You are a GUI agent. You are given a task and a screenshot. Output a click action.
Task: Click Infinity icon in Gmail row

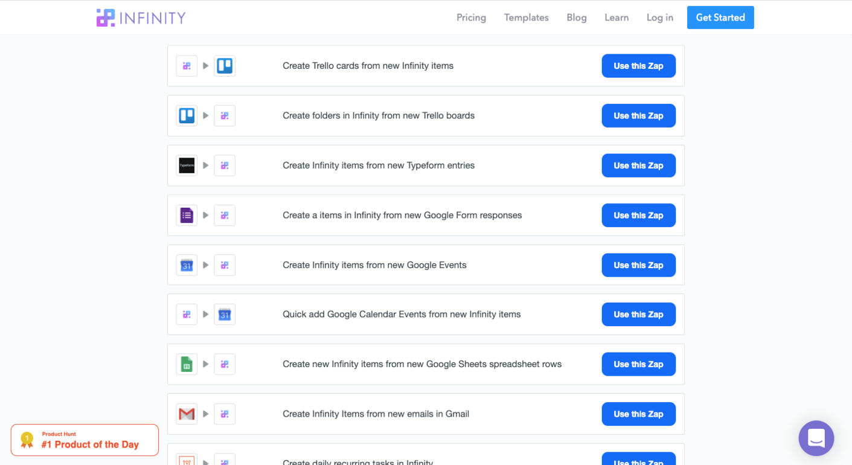(225, 414)
